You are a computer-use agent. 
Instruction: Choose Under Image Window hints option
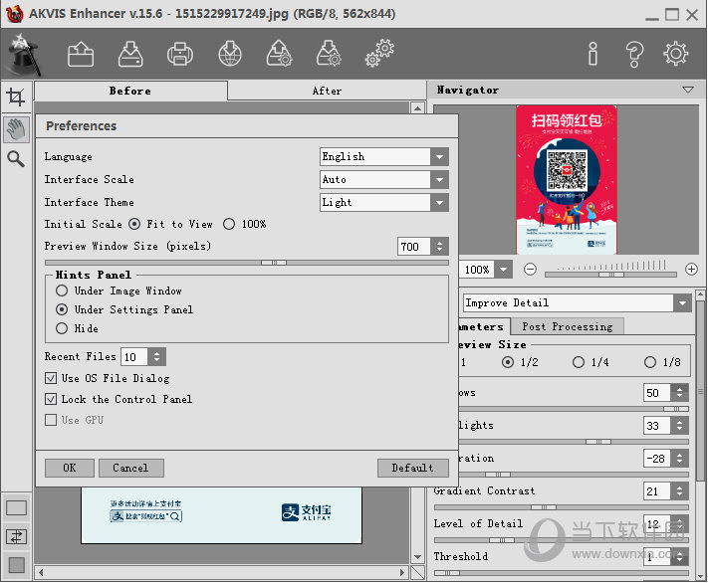[62, 291]
